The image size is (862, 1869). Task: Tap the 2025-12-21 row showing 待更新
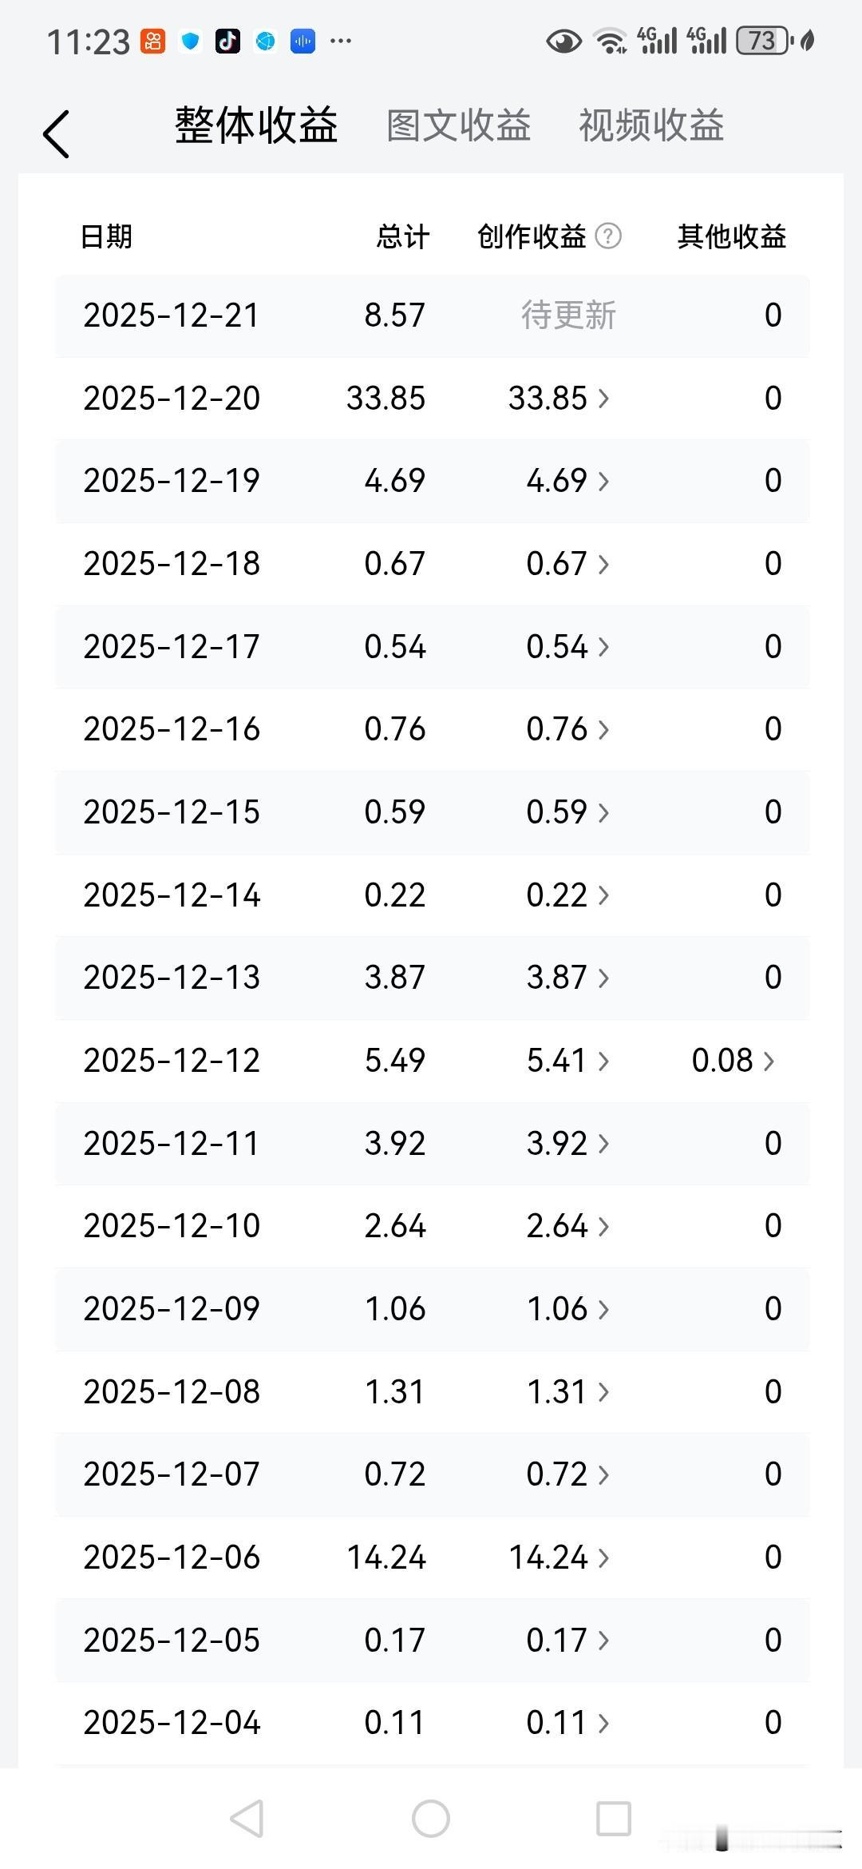click(433, 315)
